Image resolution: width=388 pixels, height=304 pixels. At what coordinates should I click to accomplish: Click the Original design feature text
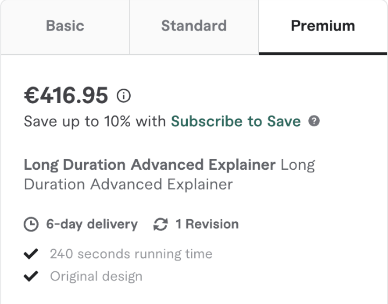click(96, 277)
